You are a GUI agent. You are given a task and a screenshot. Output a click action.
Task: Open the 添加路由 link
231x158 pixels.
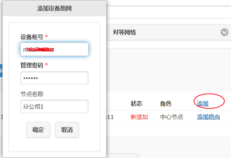(x=208, y=117)
